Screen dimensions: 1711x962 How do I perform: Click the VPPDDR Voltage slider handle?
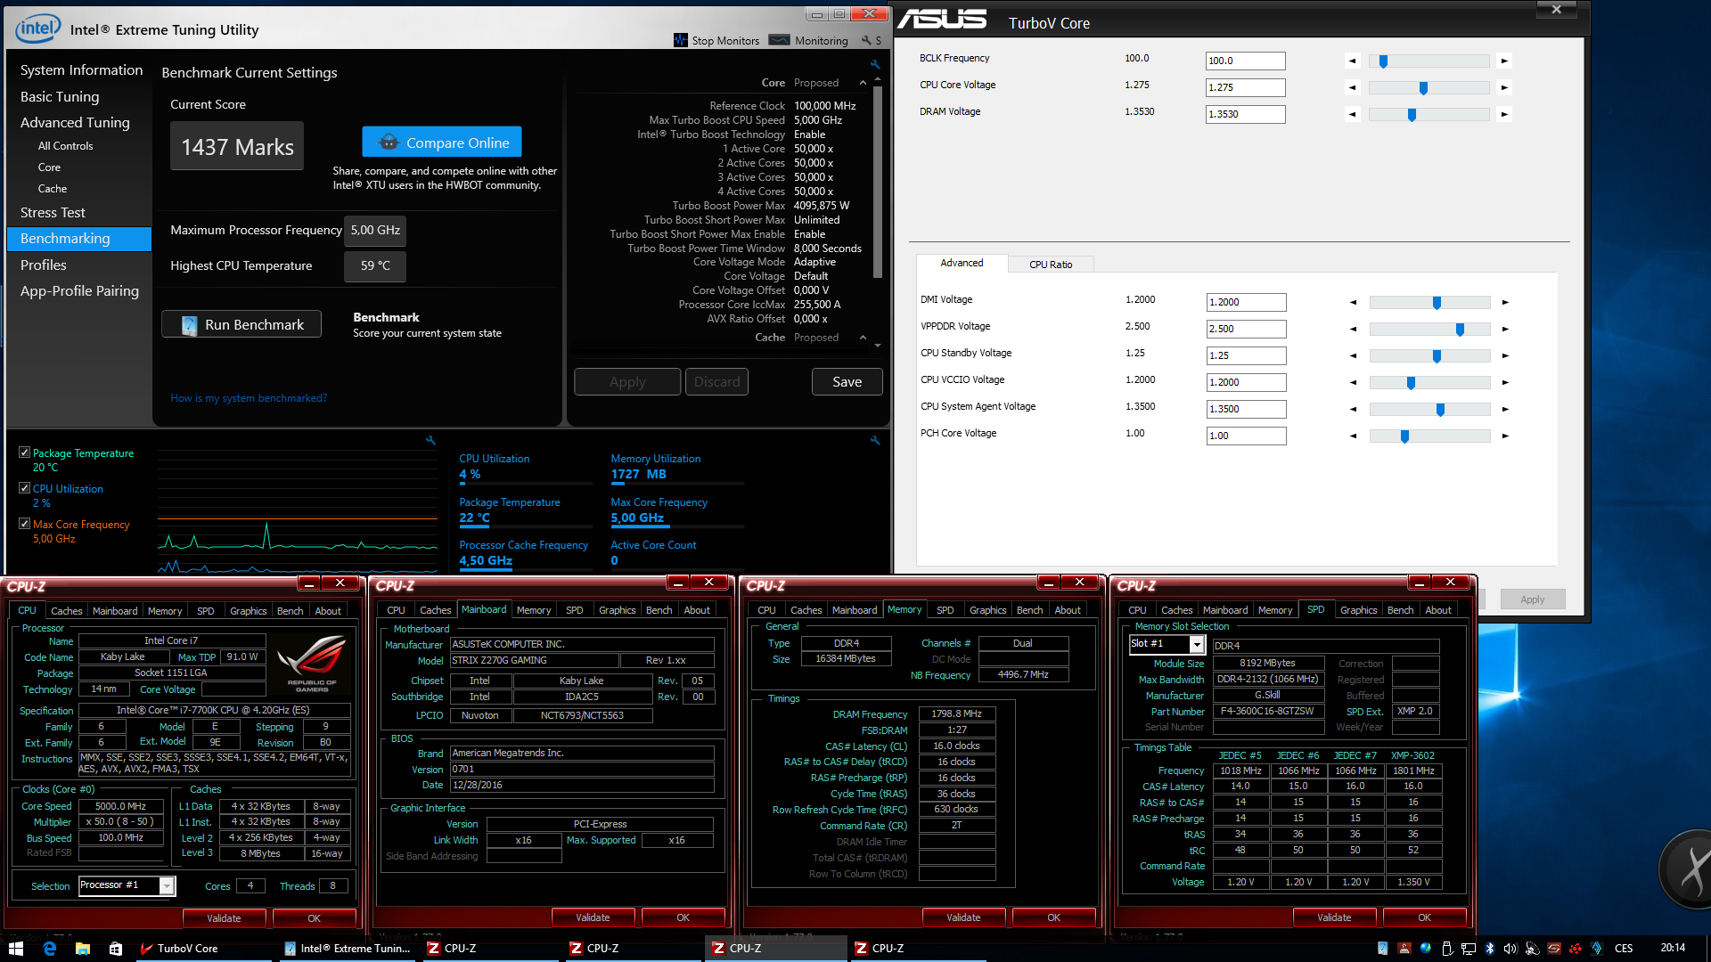pos(1460,330)
